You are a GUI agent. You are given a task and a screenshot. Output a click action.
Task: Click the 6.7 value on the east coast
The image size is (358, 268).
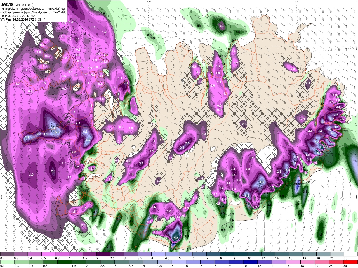(x=333, y=144)
